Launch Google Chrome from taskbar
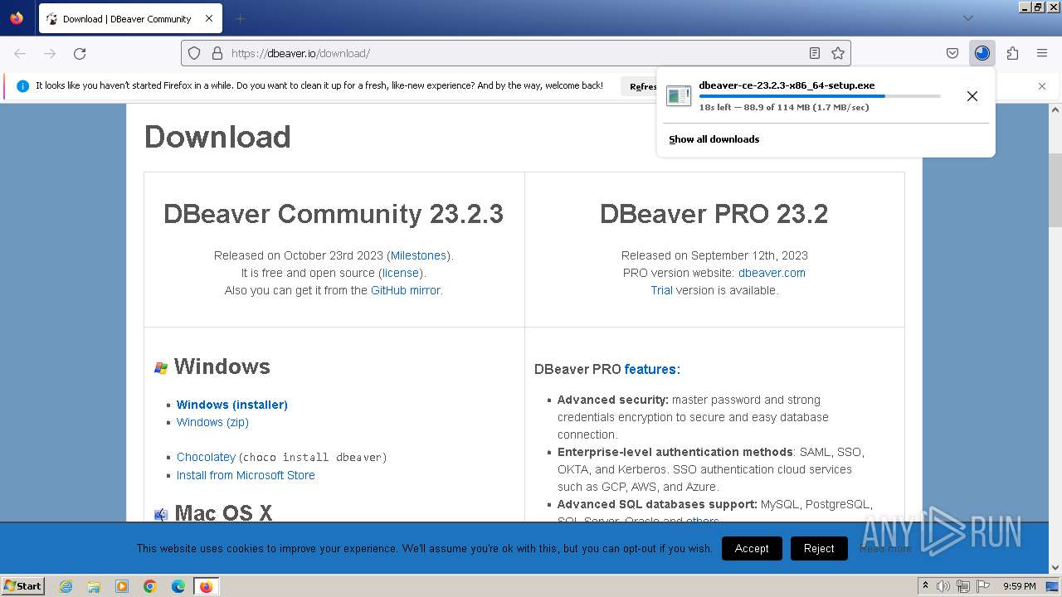 click(x=150, y=586)
